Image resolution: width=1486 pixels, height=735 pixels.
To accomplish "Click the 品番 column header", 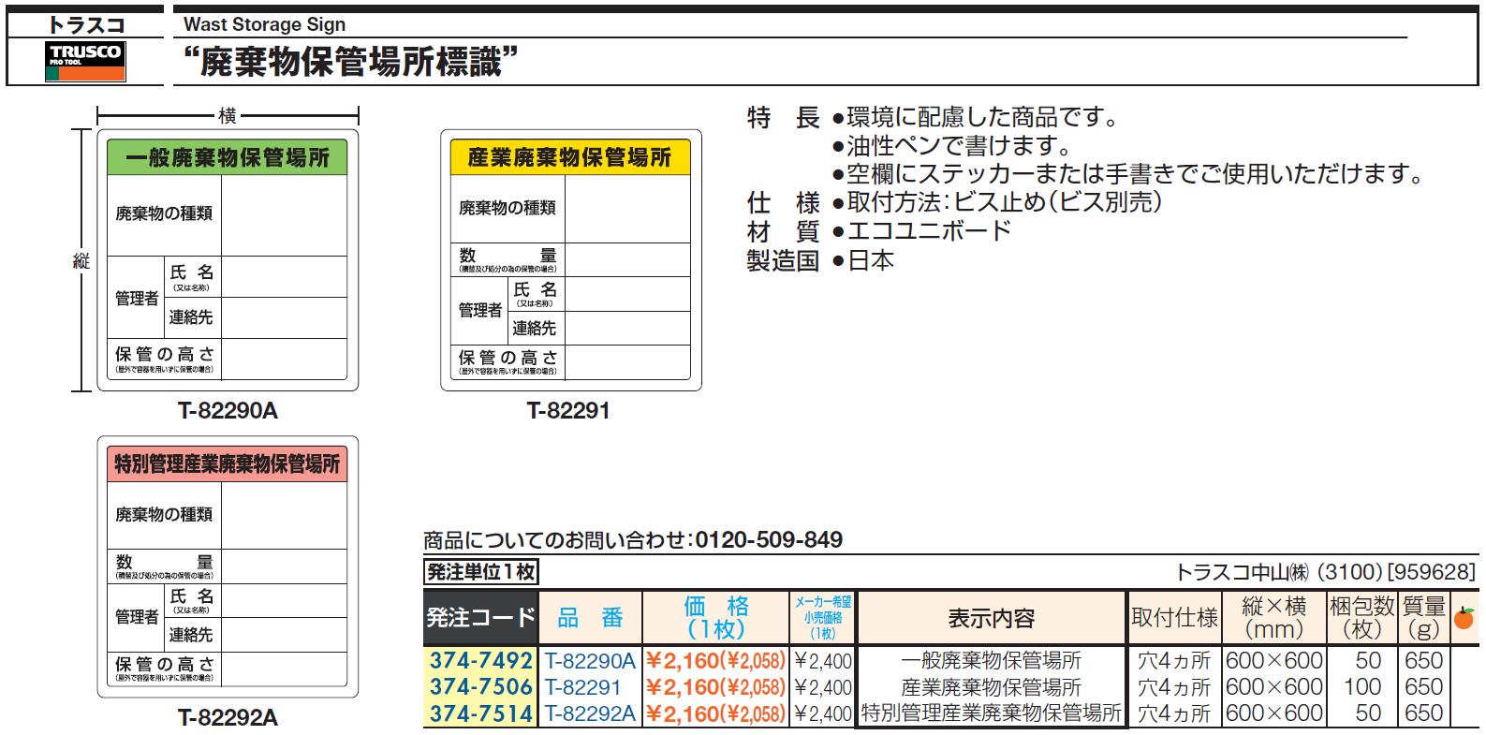I will point(590,618).
